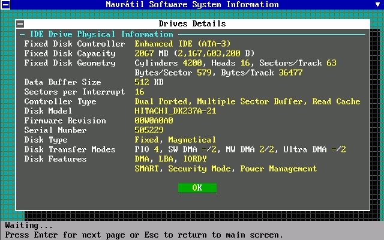Click the Ultra DMA transfer mode entry

click(x=314, y=149)
